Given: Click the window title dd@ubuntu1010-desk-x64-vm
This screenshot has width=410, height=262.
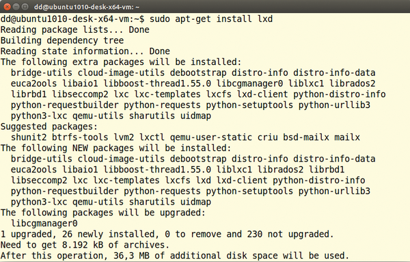Looking at the screenshot, I should [x=87, y=7].
